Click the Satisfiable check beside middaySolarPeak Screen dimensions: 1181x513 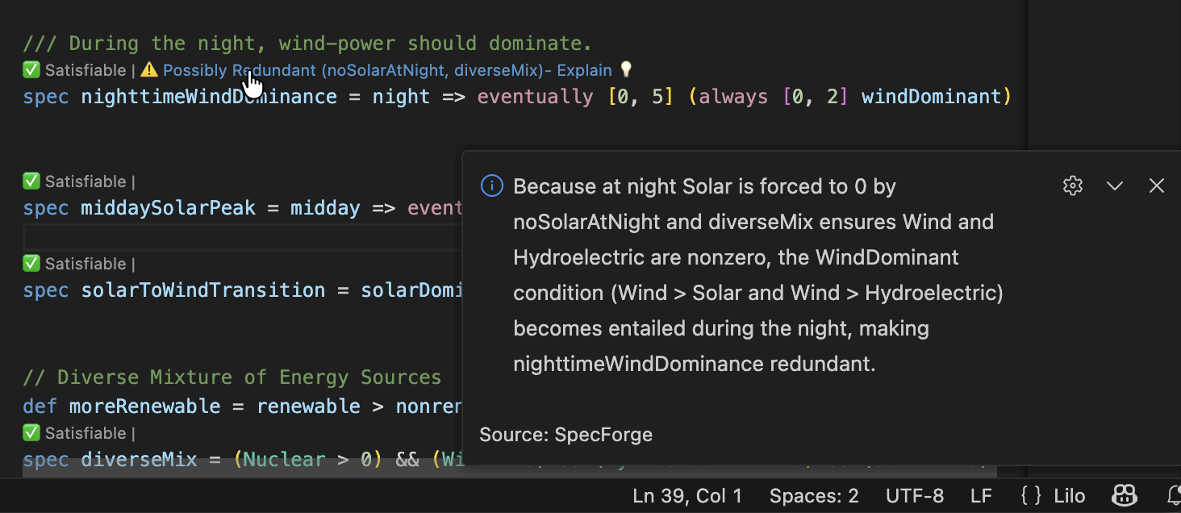click(x=31, y=181)
